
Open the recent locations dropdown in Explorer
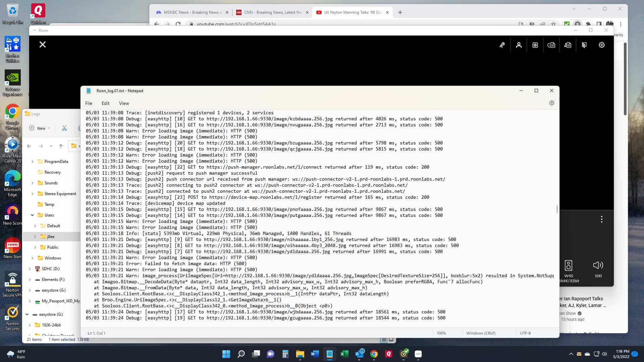click(x=51, y=146)
